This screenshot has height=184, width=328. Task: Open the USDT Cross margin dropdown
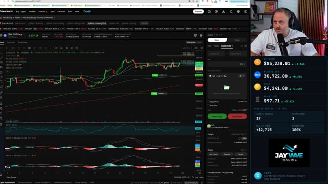click(x=213, y=138)
